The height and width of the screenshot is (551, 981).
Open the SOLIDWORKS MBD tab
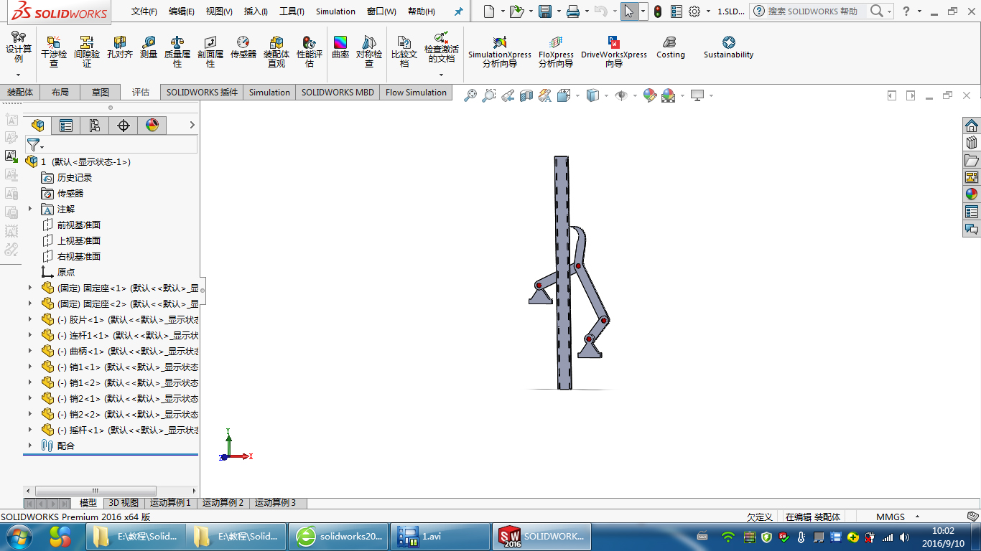click(x=338, y=93)
